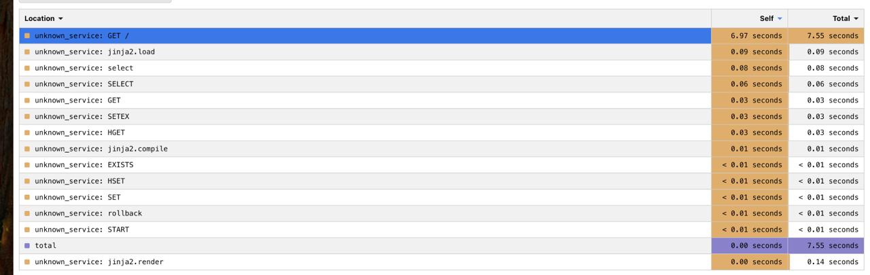The height and width of the screenshot is (275, 870).
Task: Select the unknown_service: SELECT uppercase row
Action: (442, 84)
